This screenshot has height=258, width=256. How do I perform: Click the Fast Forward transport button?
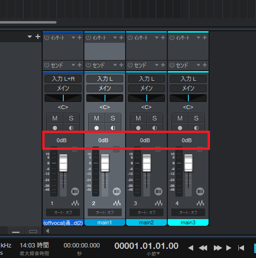(218, 248)
